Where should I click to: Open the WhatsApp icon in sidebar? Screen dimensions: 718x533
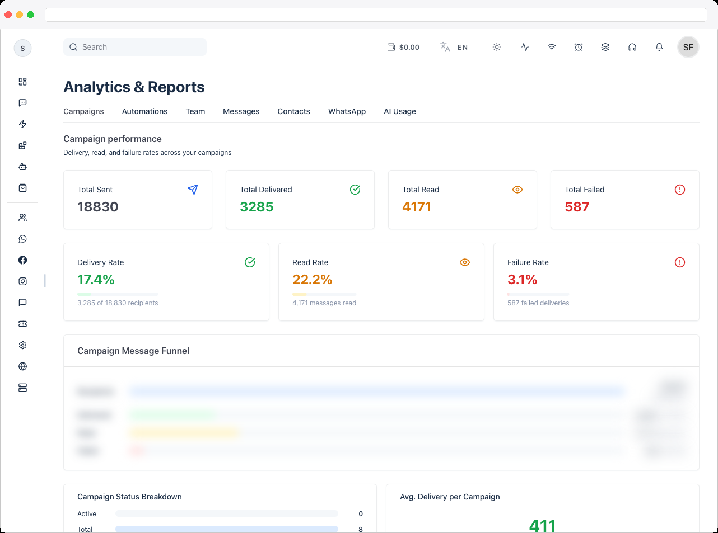click(22, 239)
